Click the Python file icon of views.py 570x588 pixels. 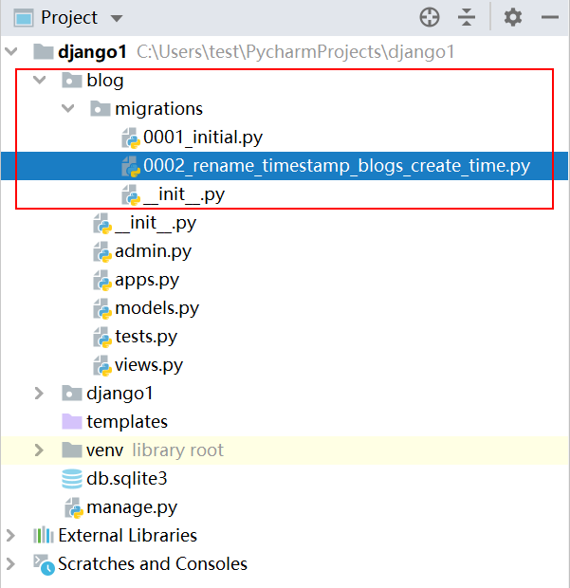click(102, 366)
